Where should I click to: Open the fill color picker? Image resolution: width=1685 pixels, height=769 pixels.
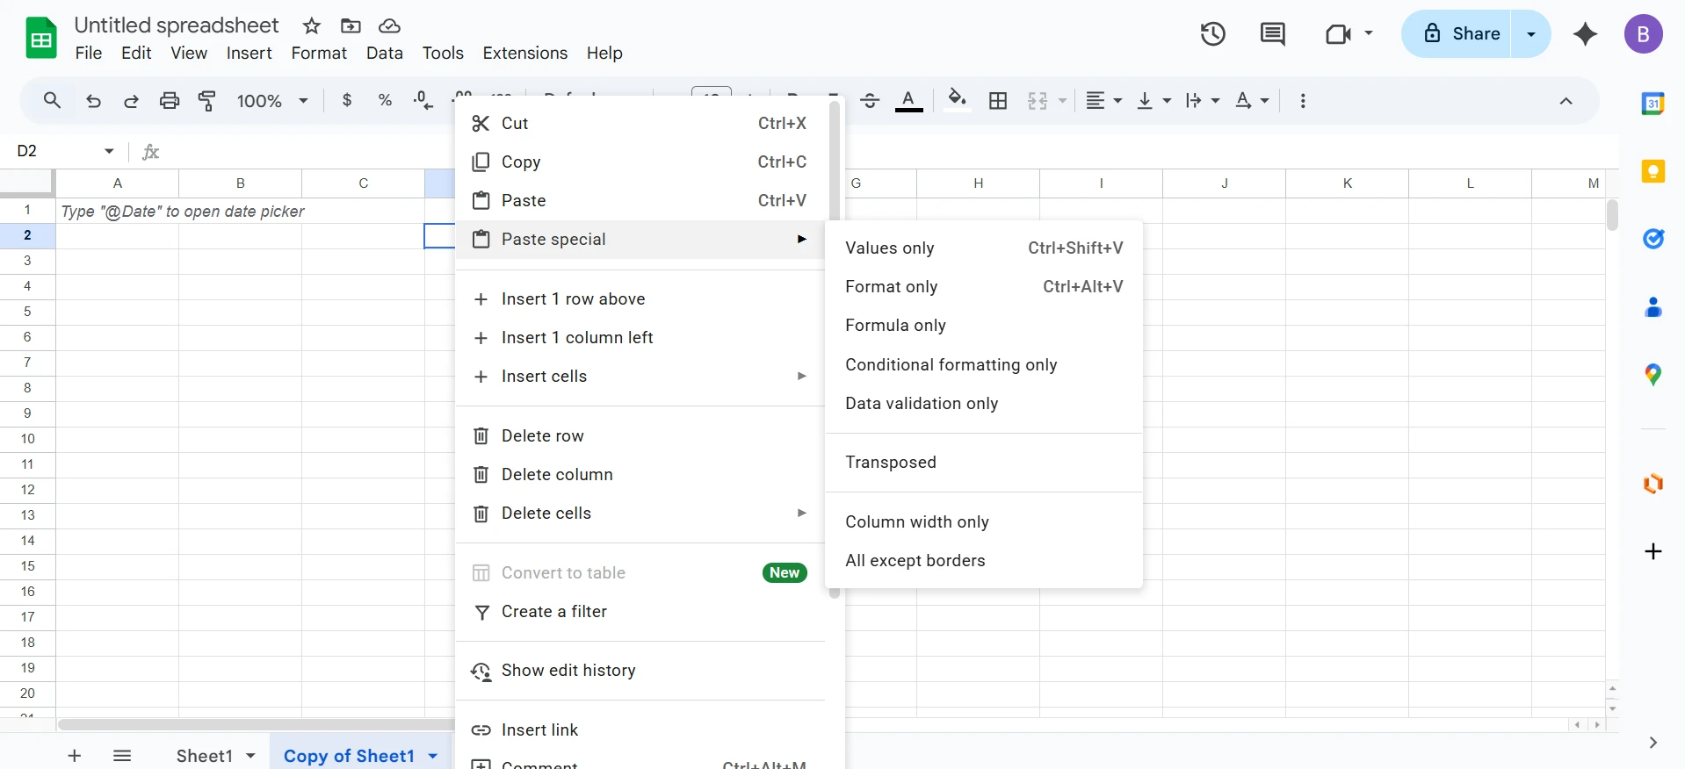click(x=957, y=101)
